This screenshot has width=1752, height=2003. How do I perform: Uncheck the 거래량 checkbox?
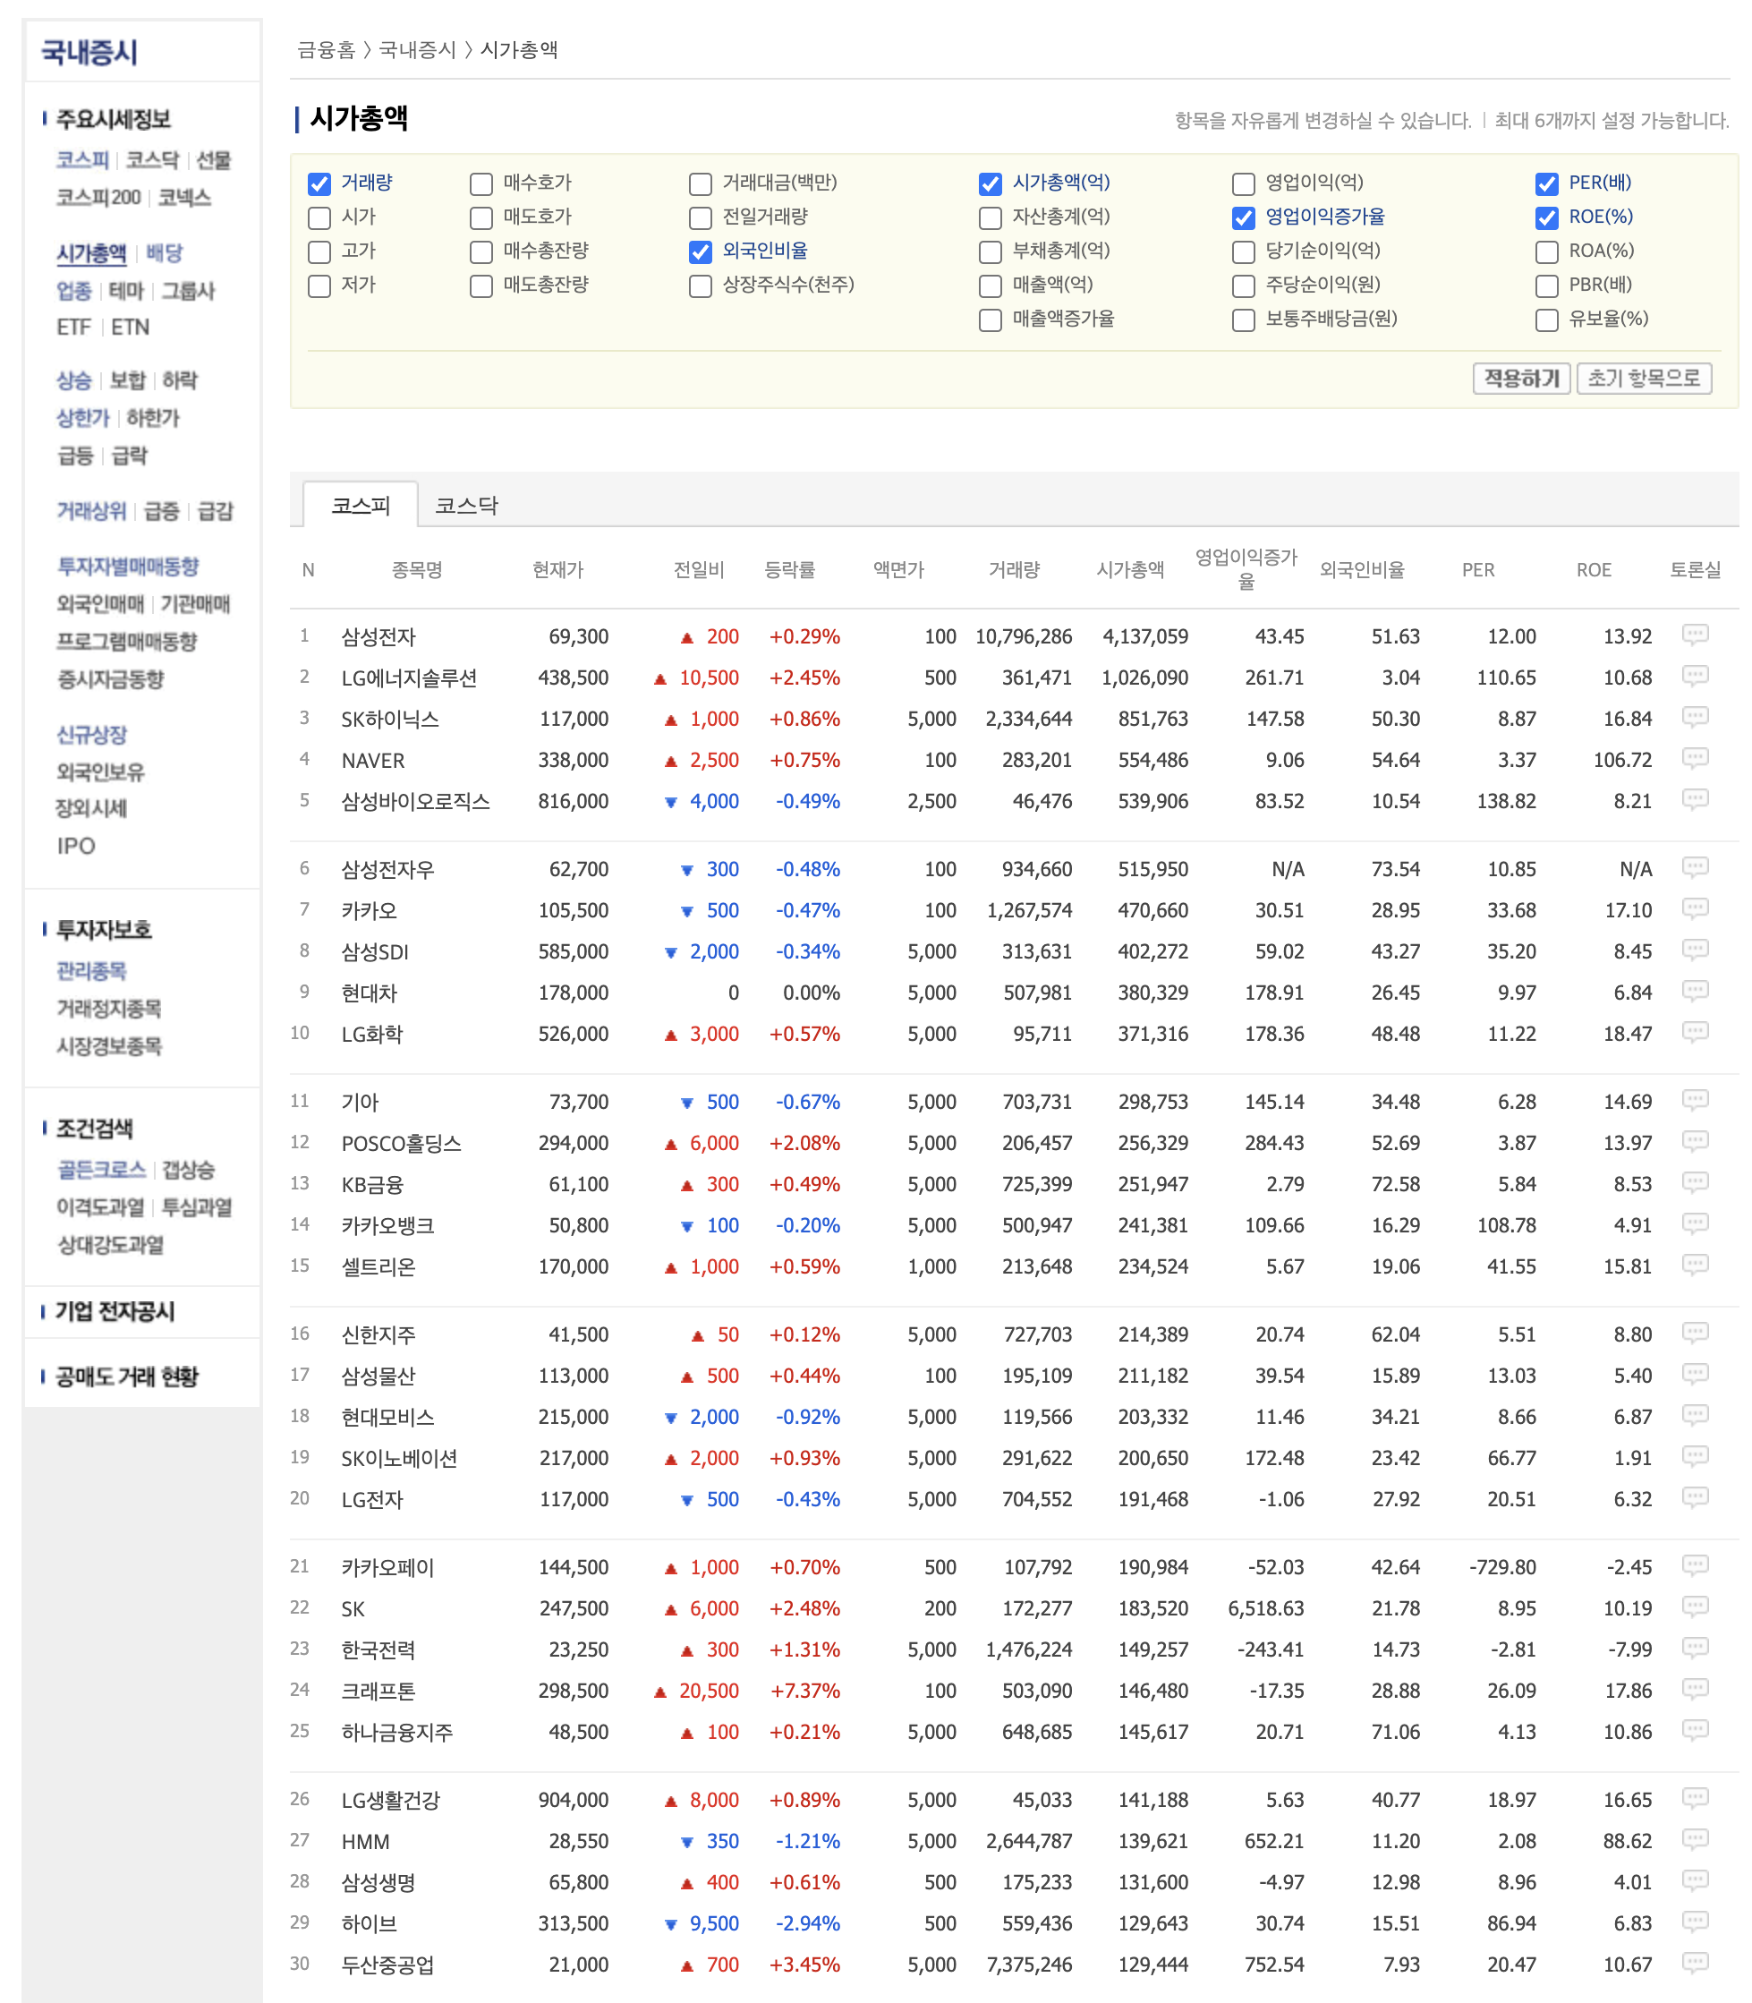click(319, 183)
